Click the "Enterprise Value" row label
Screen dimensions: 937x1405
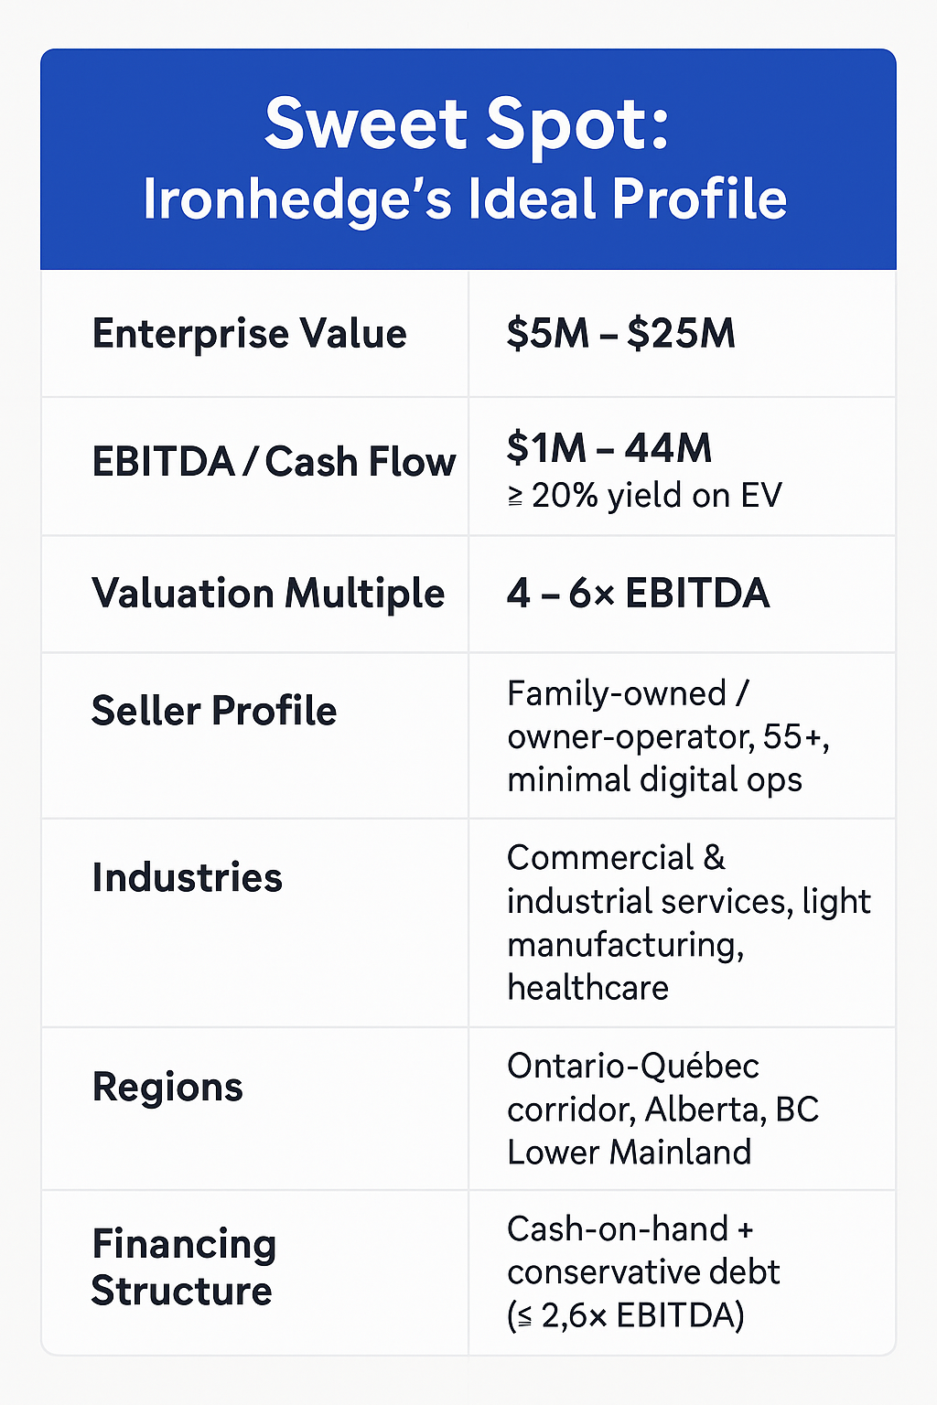pos(249,334)
